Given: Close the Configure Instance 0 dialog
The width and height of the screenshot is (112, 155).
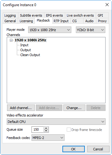Looking at the screenshot, I should point(107,5).
